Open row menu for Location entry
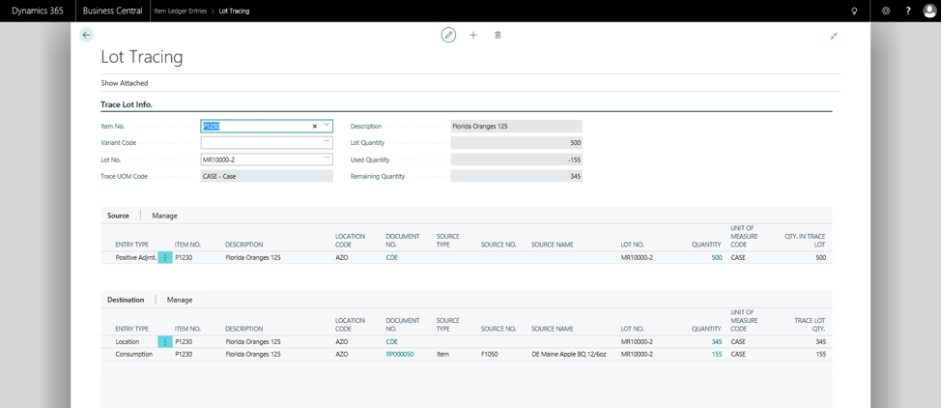The image size is (941, 408). (x=165, y=341)
